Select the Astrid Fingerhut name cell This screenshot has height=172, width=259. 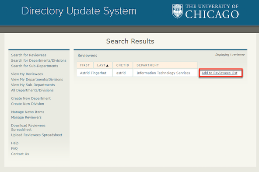(94, 73)
